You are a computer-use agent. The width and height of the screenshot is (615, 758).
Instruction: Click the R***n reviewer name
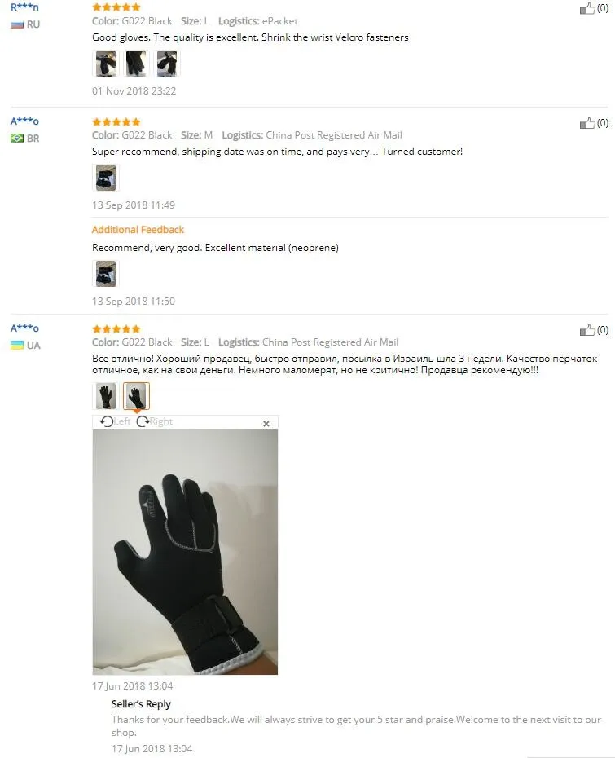24,7
